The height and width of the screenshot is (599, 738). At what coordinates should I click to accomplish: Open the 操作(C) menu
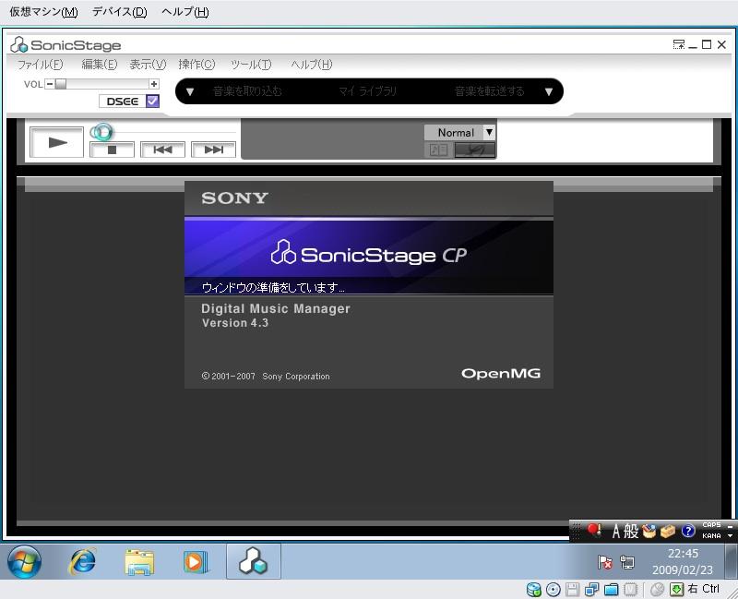tap(196, 65)
